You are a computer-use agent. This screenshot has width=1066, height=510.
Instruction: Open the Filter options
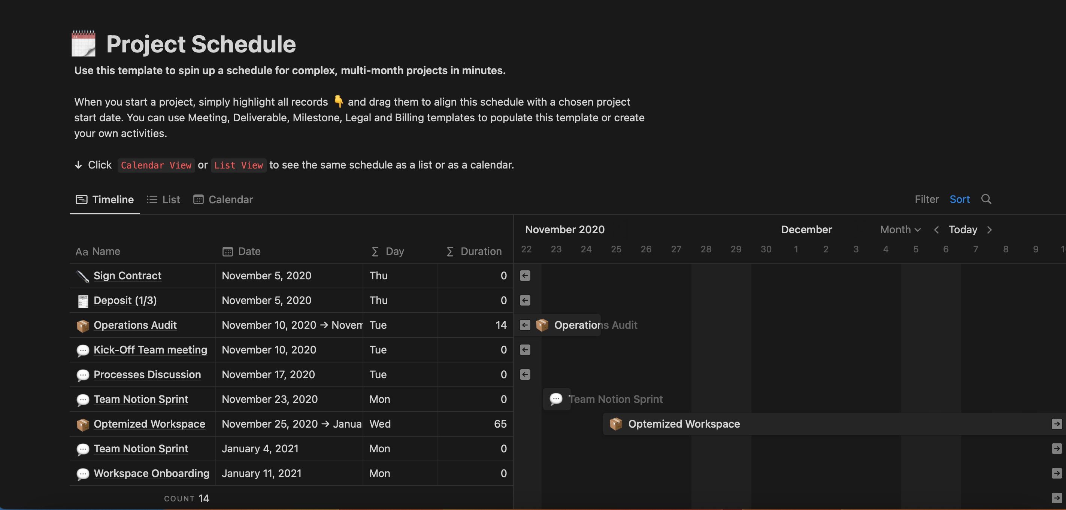(x=926, y=199)
